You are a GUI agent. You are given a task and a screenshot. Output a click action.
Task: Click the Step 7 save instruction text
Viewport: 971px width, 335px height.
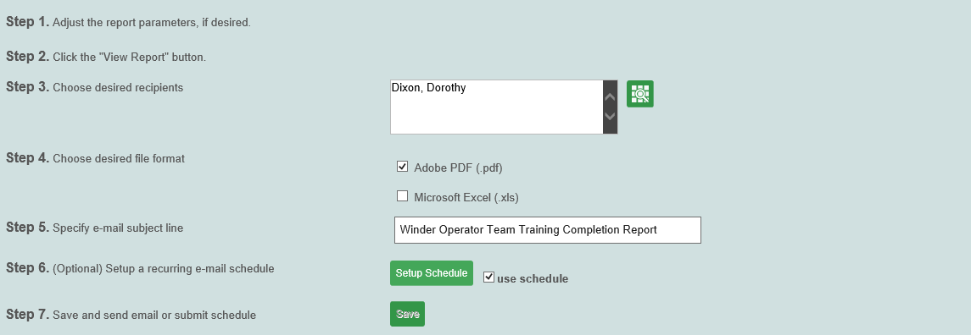[154, 316]
